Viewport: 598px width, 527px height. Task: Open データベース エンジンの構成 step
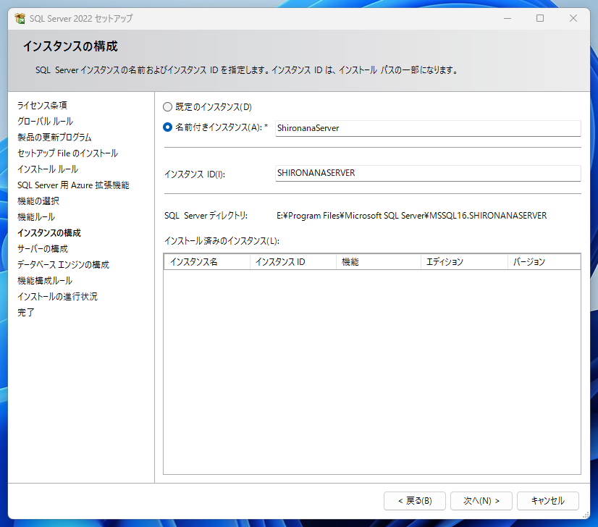(x=63, y=264)
